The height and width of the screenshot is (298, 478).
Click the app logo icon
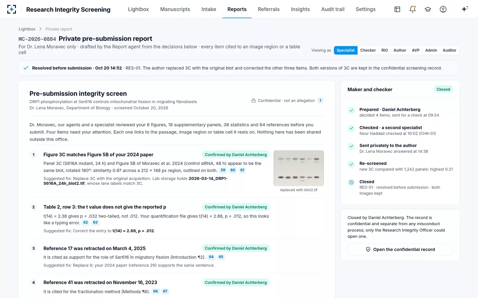[12, 9]
